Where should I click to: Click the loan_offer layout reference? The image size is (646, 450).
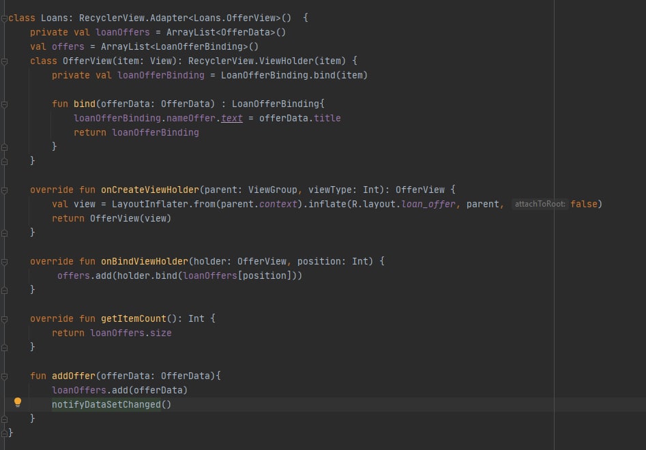(x=428, y=204)
